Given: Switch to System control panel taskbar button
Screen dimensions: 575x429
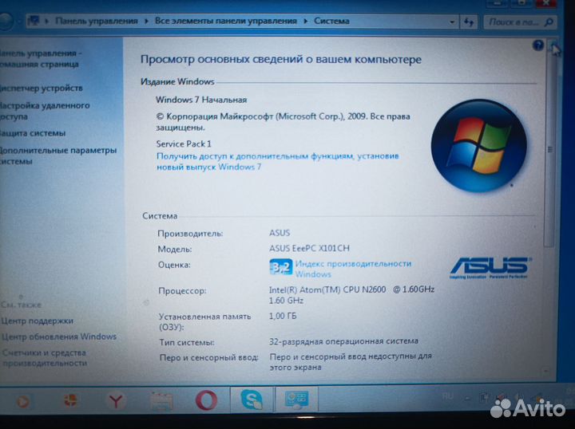Looking at the screenshot, I should point(296,399).
